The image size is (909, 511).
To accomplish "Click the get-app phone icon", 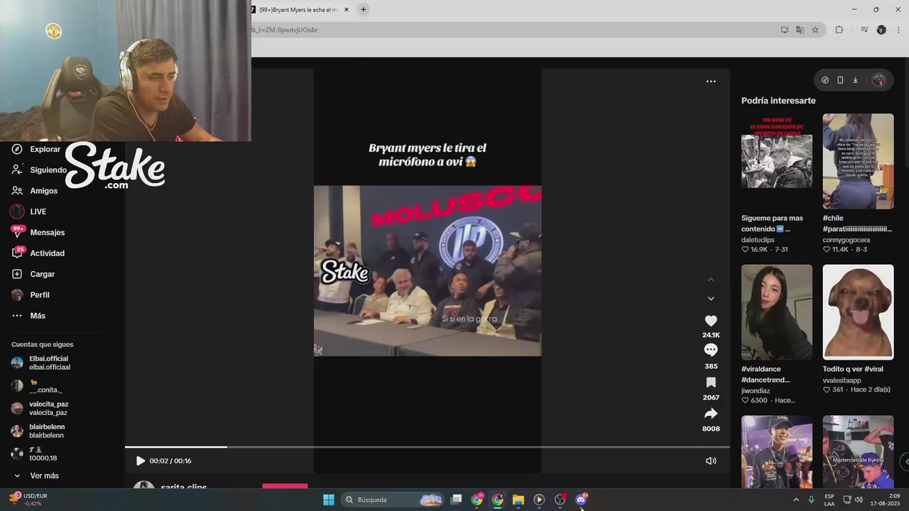I will (x=840, y=80).
